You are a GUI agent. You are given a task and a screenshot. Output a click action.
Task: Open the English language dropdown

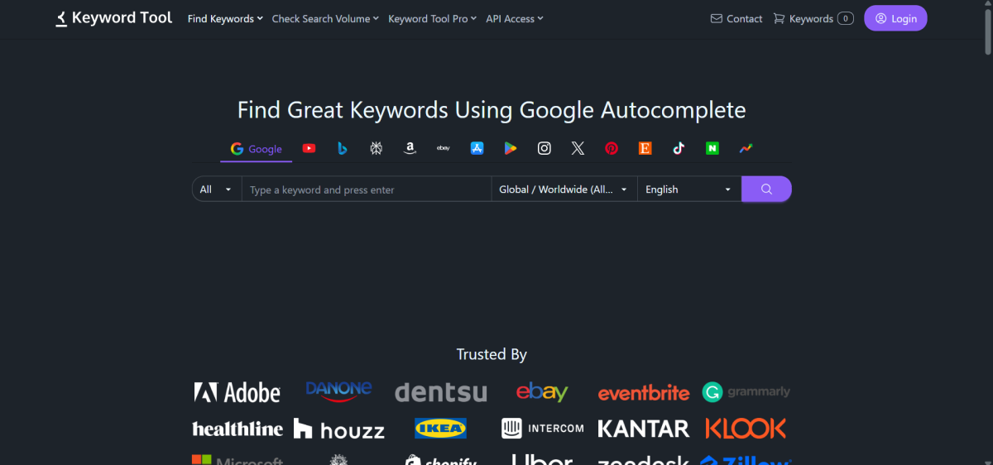(x=689, y=189)
